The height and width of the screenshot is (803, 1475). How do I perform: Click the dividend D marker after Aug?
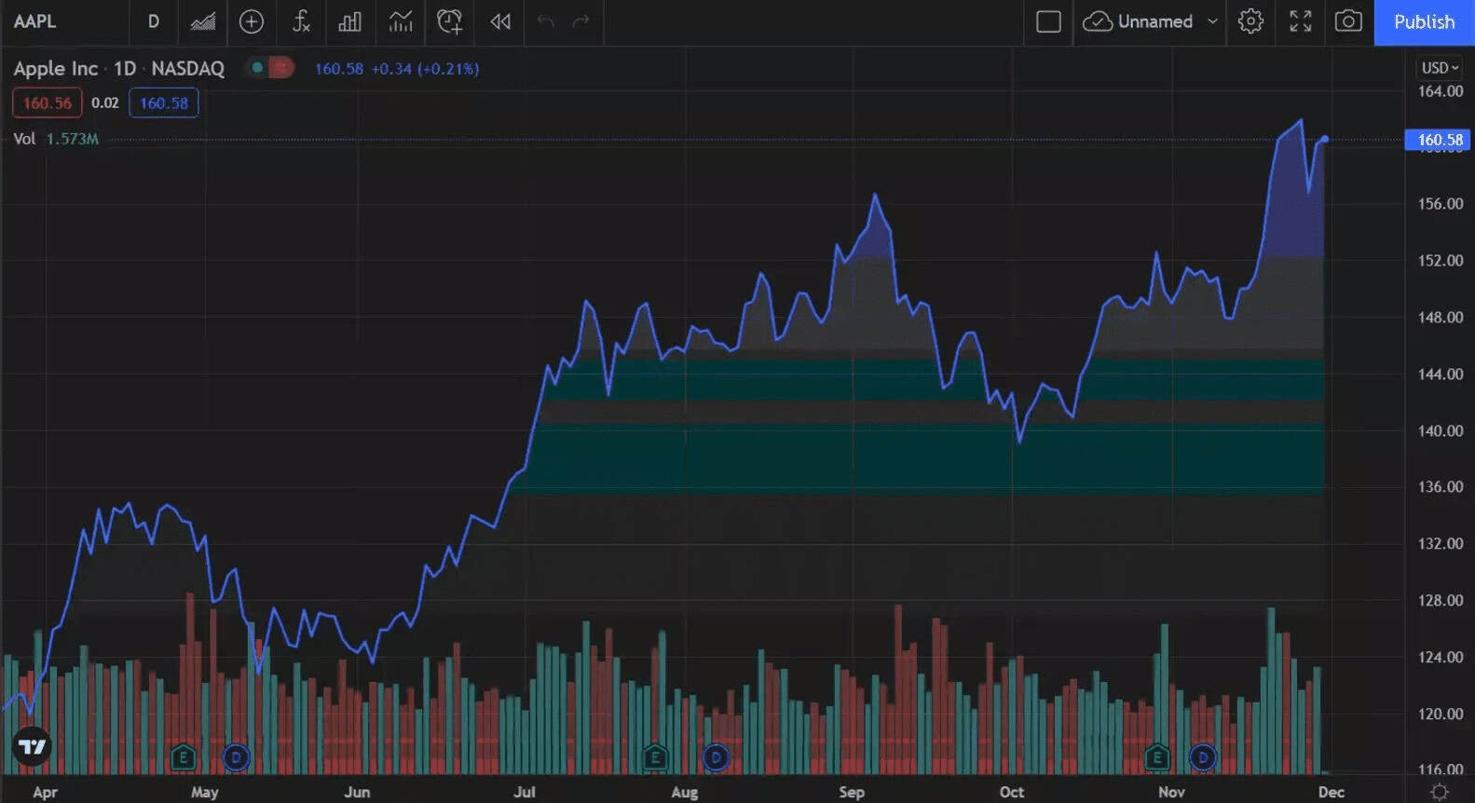tap(716, 757)
